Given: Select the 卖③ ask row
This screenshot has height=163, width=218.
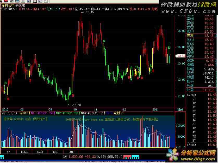Looking at the screenshot, I should tap(201, 23).
